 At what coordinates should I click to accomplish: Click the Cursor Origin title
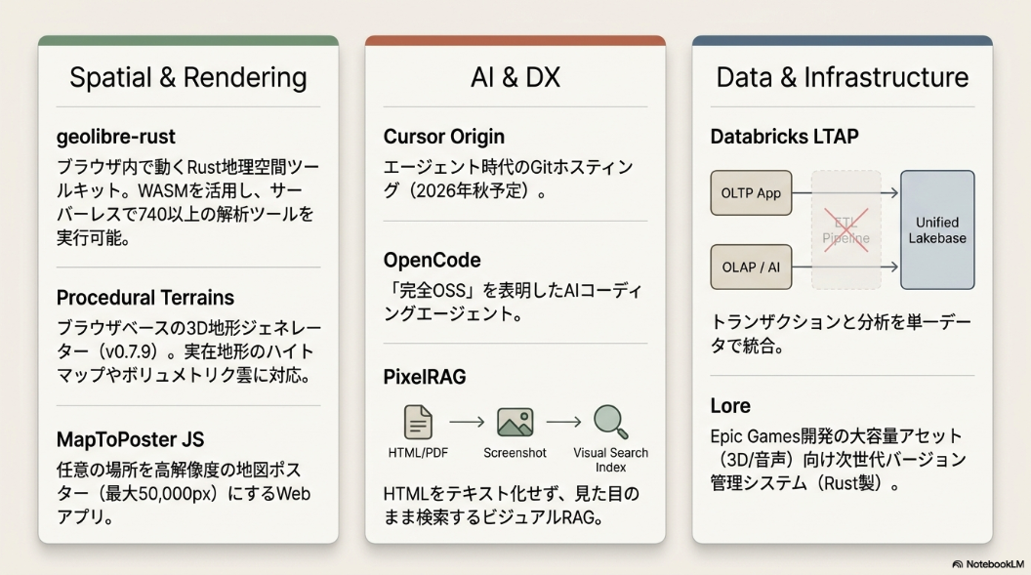(x=444, y=137)
